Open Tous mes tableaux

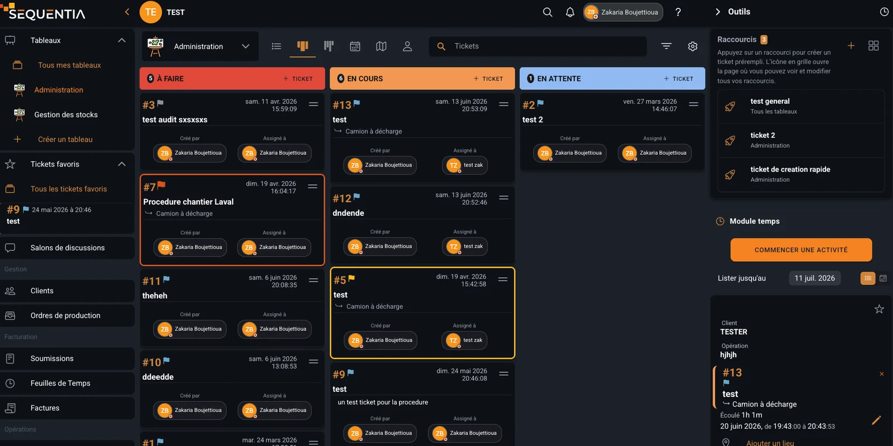[69, 65]
